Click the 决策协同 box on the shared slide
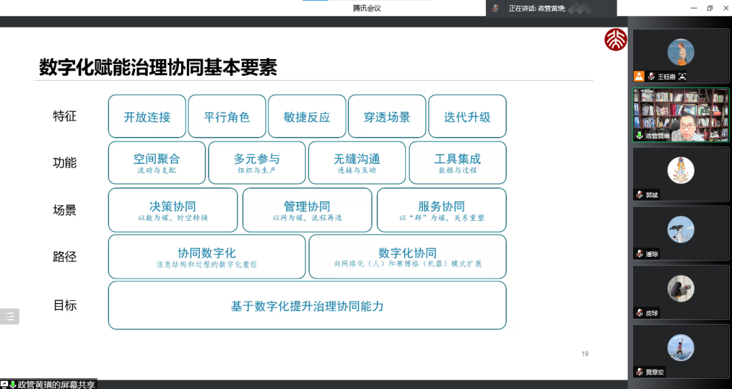Screen dimensions: 732x389 173,210
